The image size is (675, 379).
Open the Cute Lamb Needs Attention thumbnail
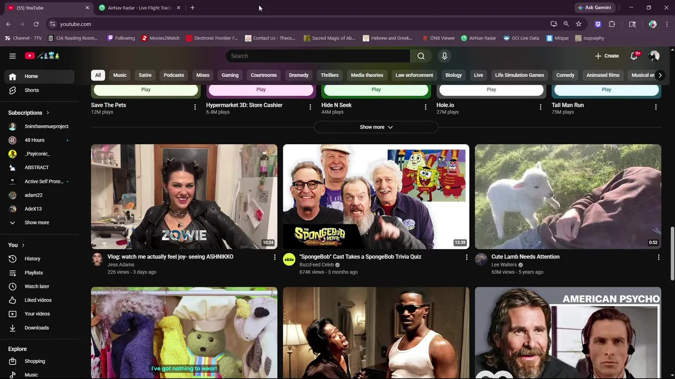pyautogui.click(x=568, y=196)
